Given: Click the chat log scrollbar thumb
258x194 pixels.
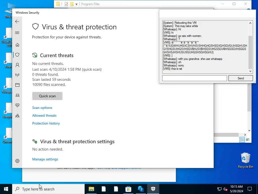Looking at the screenshot, I should coord(250,52).
